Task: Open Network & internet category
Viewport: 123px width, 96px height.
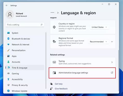Action: click(25, 44)
